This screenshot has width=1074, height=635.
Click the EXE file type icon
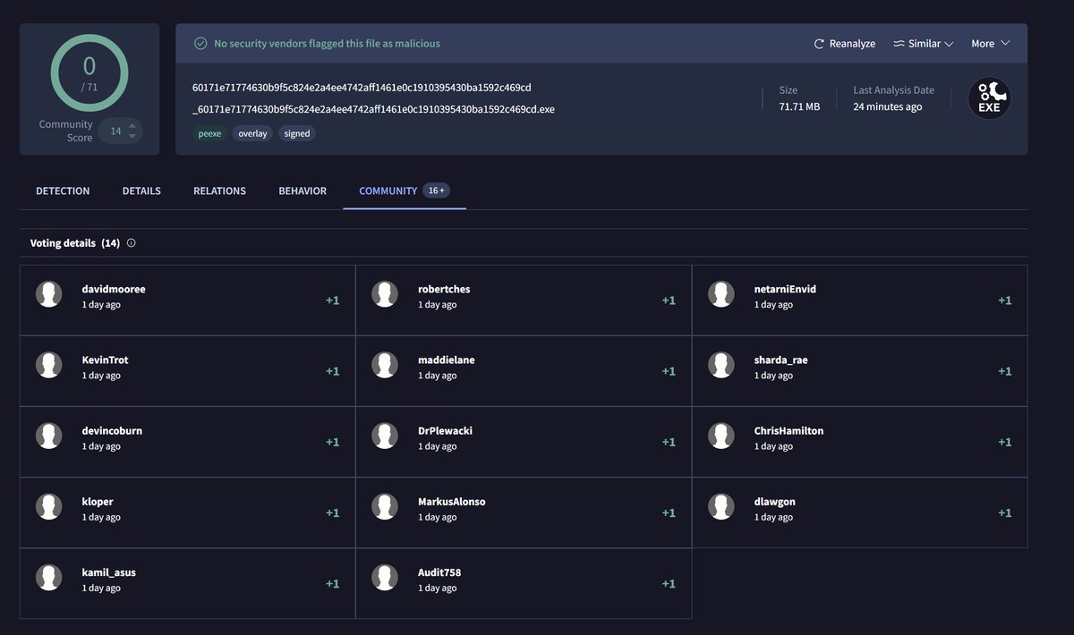tap(989, 98)
